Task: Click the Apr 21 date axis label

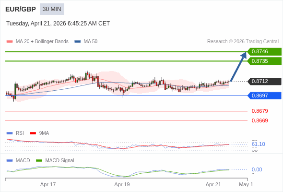Action: (213, 184)
